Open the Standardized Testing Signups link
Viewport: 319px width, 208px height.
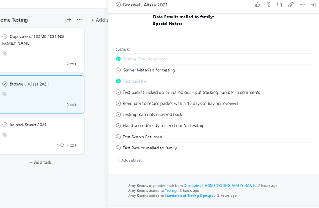(x=189, y=196)
